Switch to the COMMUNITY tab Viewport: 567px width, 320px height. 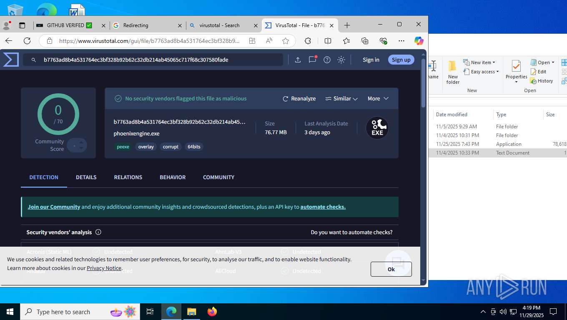(x=218, y=177)
